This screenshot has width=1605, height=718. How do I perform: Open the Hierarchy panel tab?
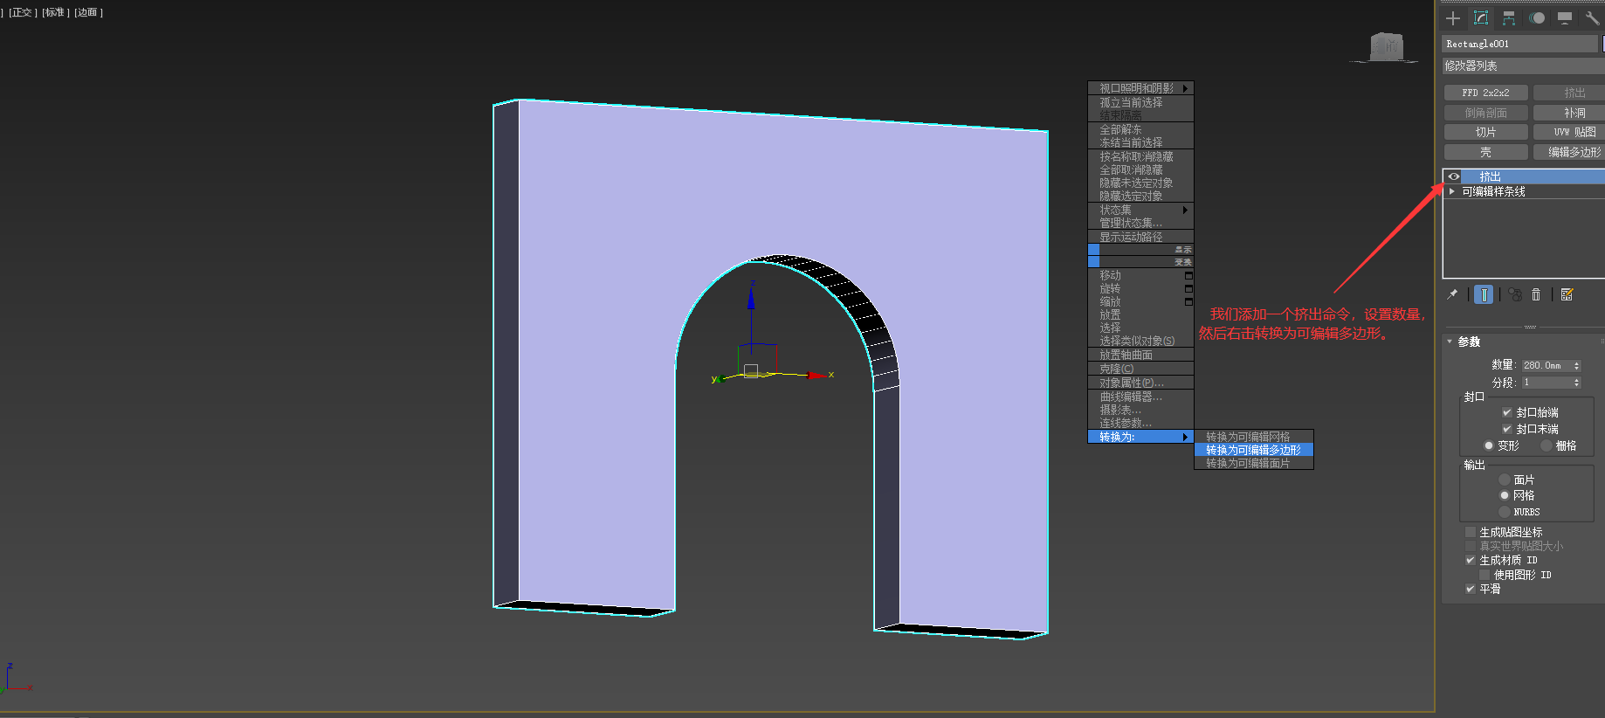tap(1509, 18)
